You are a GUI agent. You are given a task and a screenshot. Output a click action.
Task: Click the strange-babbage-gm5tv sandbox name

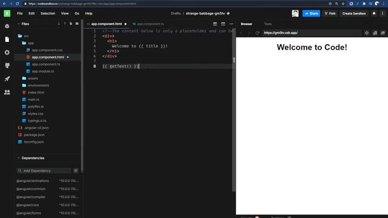(205, 13)
